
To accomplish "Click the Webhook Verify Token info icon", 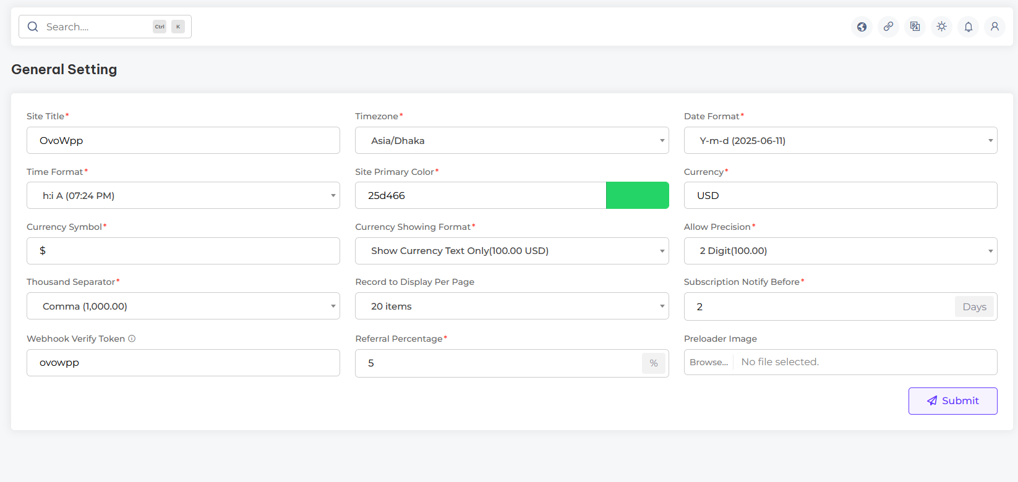I will coord(132,339).
